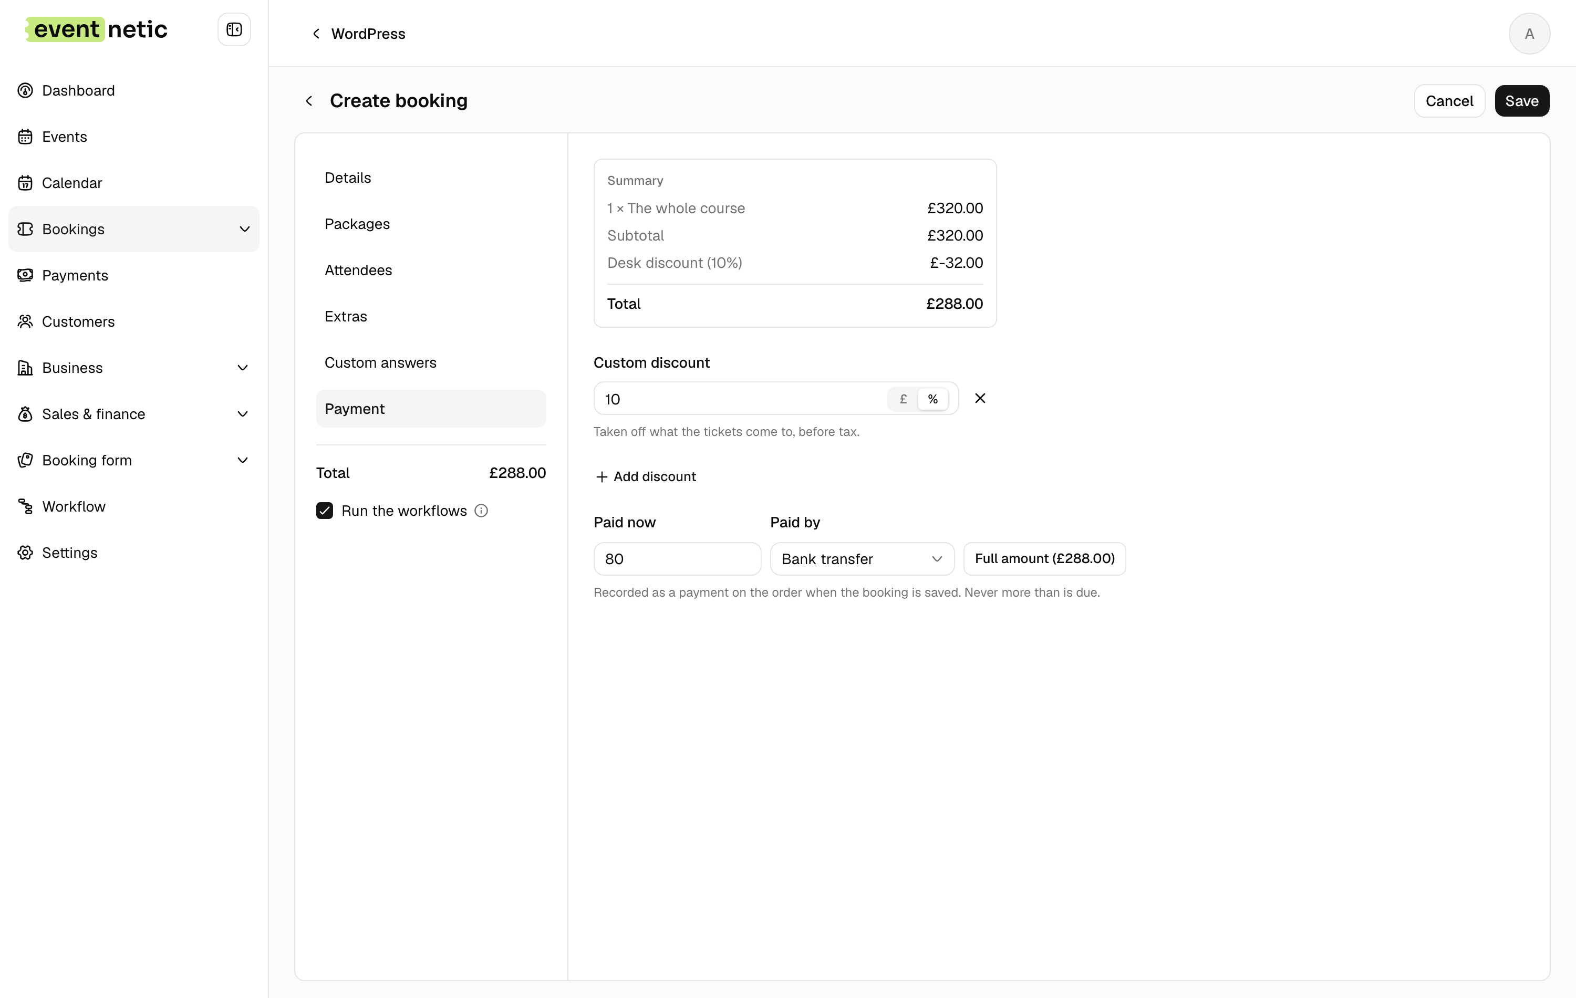Screen dimensions: 1576x998
Task: Switch discount type to pounds (£)
Action: point(903,399)
